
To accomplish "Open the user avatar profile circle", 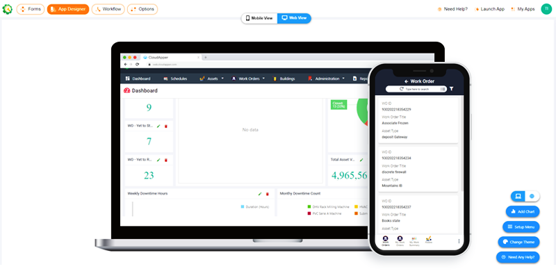I will click(546, 9).
